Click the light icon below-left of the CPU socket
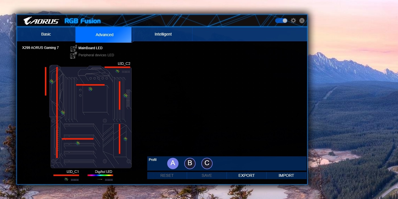This screenshot has width=398, height=199. coord(63,113)
